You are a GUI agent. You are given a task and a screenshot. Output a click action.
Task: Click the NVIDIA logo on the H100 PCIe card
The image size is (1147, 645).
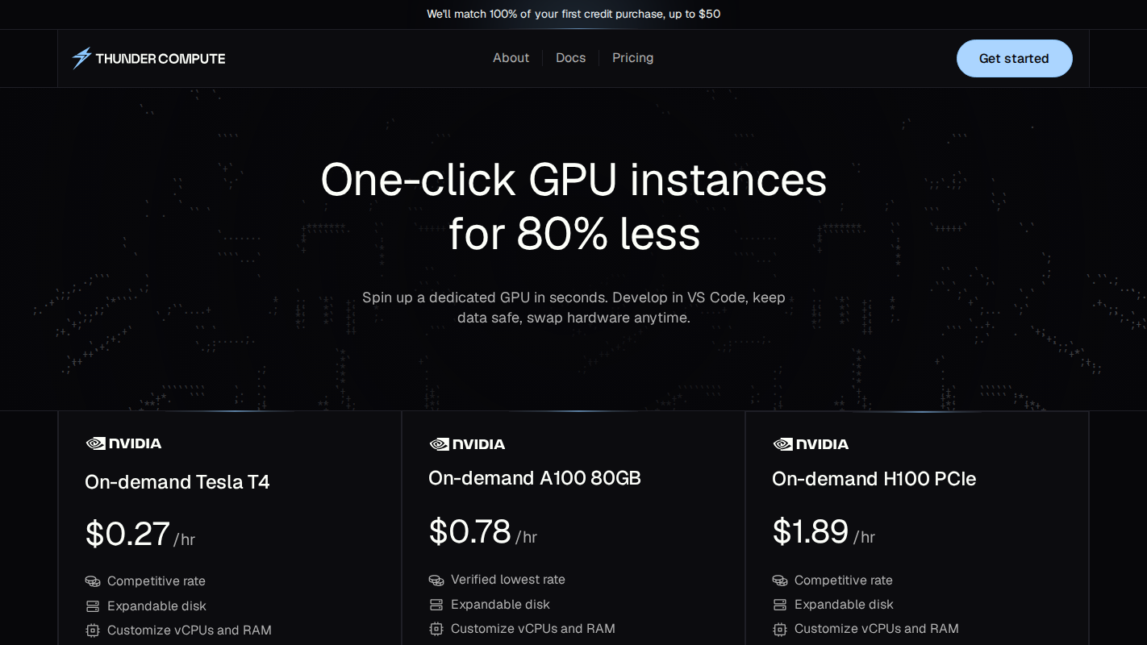click(810, 443)
